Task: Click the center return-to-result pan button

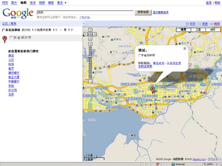Action: [90, 34]
